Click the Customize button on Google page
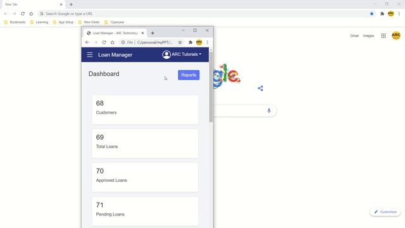The image size is (405, 228). tap(385, 212)
